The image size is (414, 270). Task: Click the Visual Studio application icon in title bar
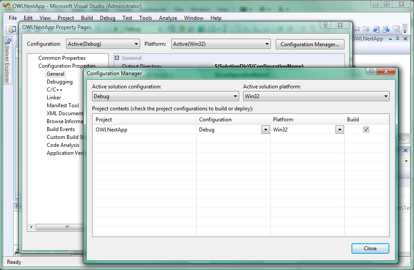[7, 6]
